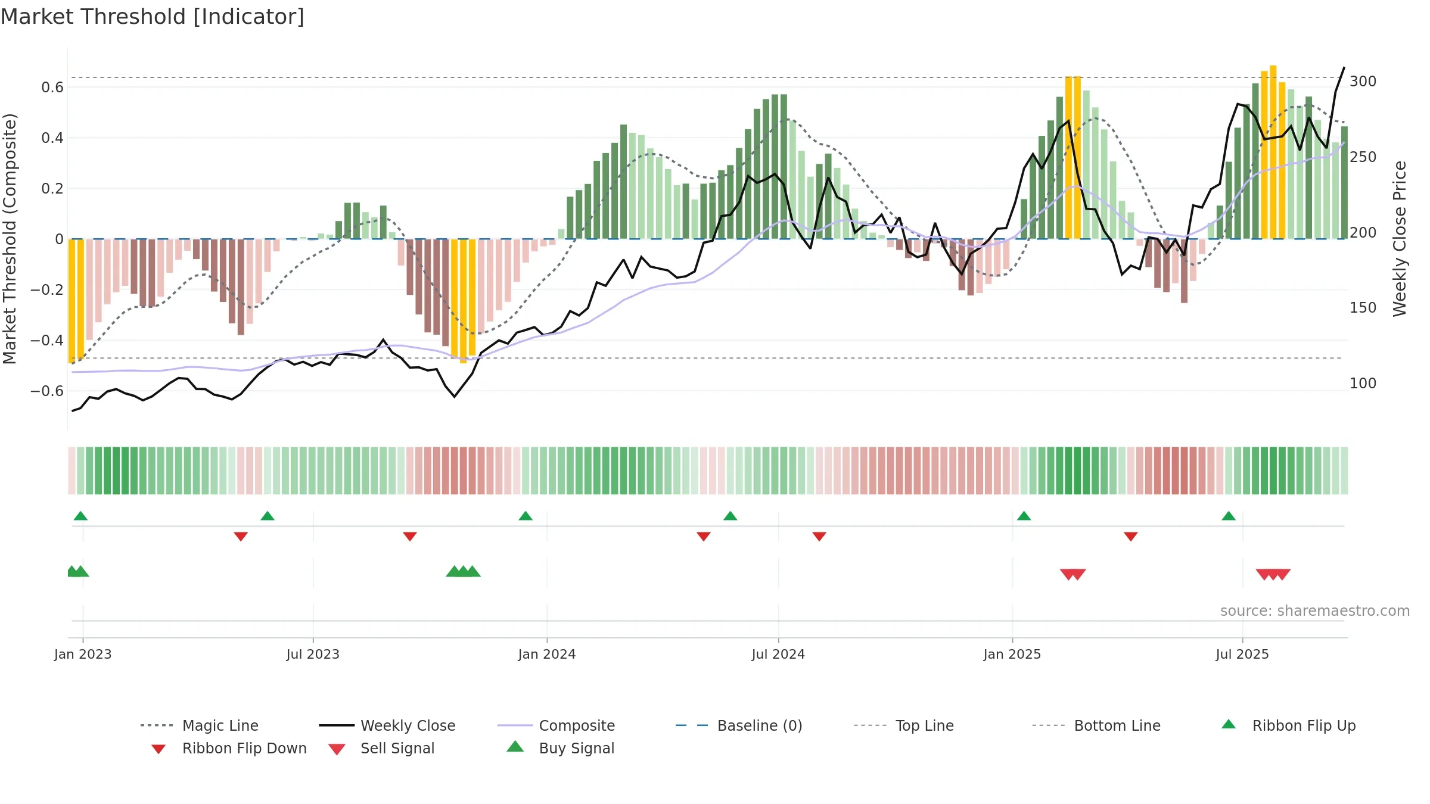
Task: Click the yellow bars at Jan 2023 bottom
Action: 76,301
